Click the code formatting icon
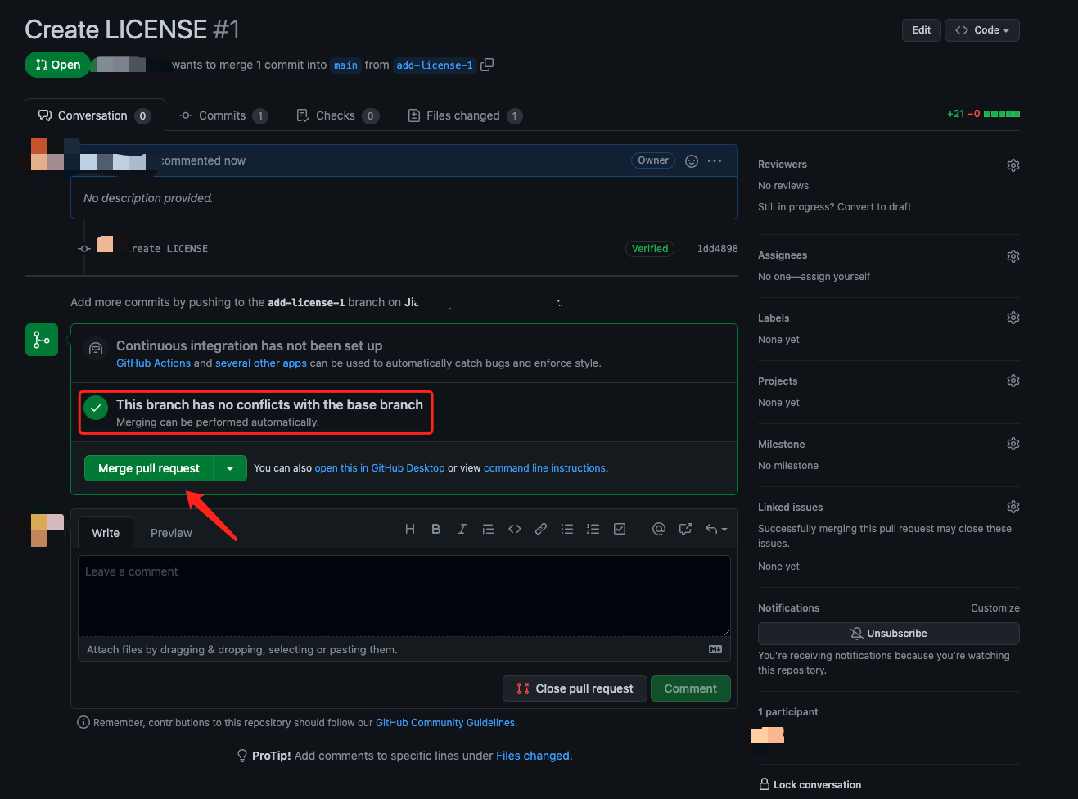This screenshot has height=799, width=1078. (515, 529)
